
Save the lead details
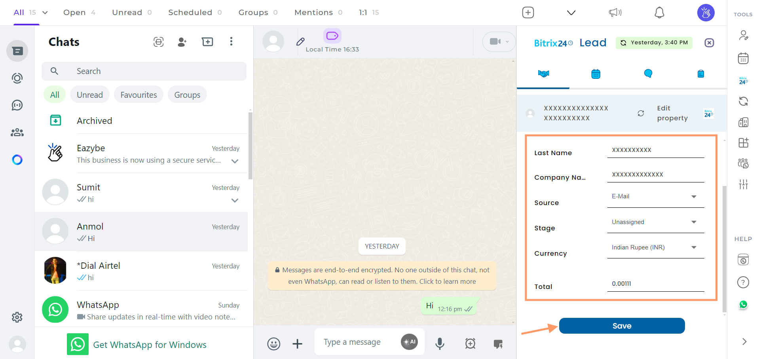pyautogui.click(x=622, y=326)
